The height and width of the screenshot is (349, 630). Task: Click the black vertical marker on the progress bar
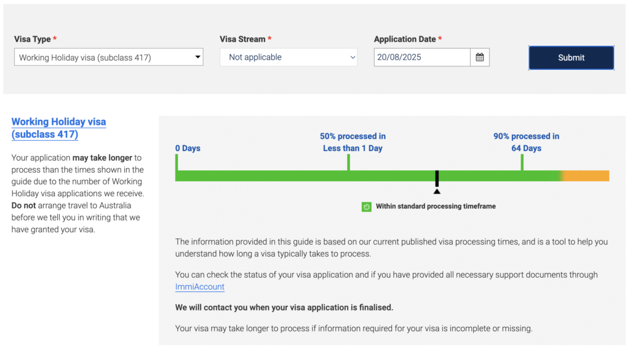[437, 178]
